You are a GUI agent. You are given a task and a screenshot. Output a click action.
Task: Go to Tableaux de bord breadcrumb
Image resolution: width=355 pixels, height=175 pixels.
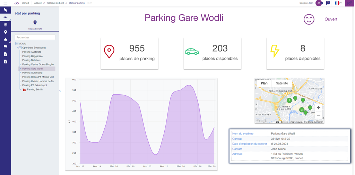tap(55, 3)
